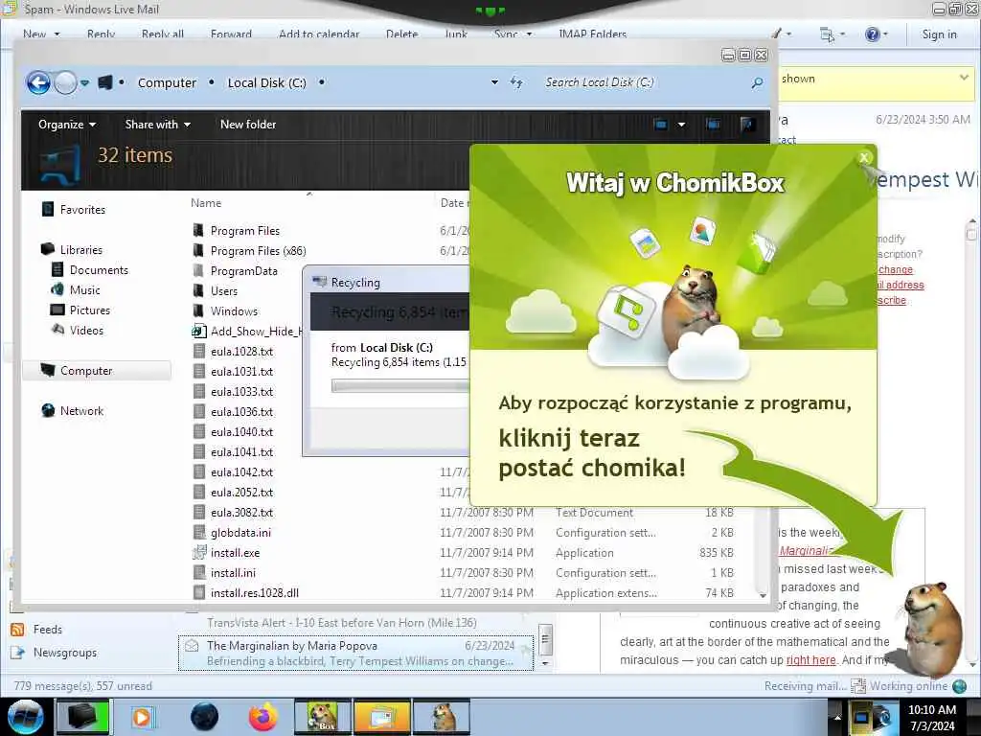Open the Explorer recent locations dropdown arrow
The height and width of the screenshot is (736, 981).
tap(84, 82)
